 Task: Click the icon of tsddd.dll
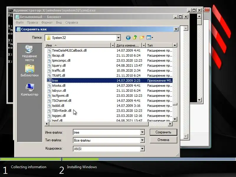[x=49, y=106]
